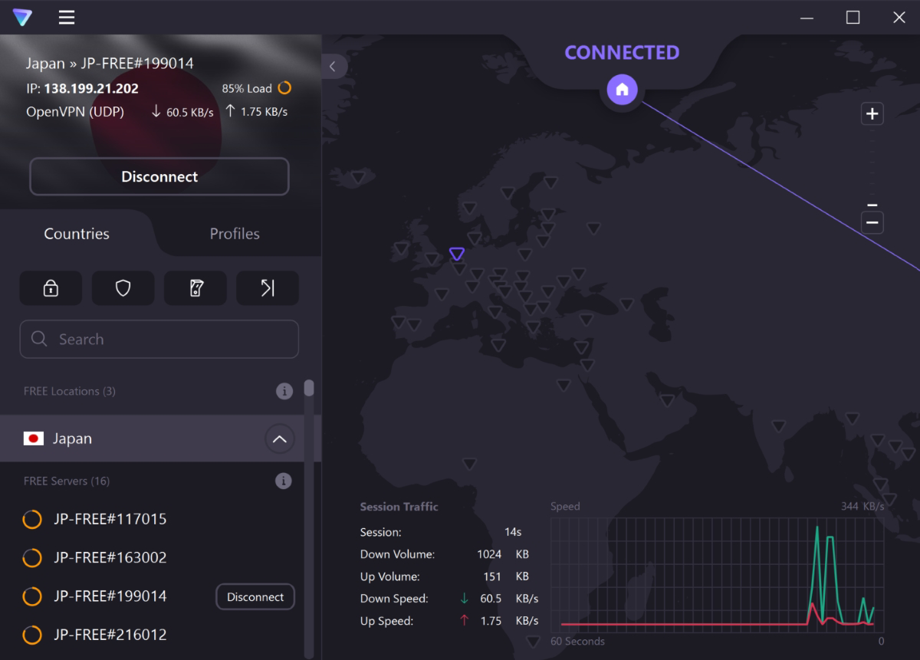The width and height of the screenshot is (920, 660).
Task: Select server JP-FREE#216012
Action: point(110,635)
